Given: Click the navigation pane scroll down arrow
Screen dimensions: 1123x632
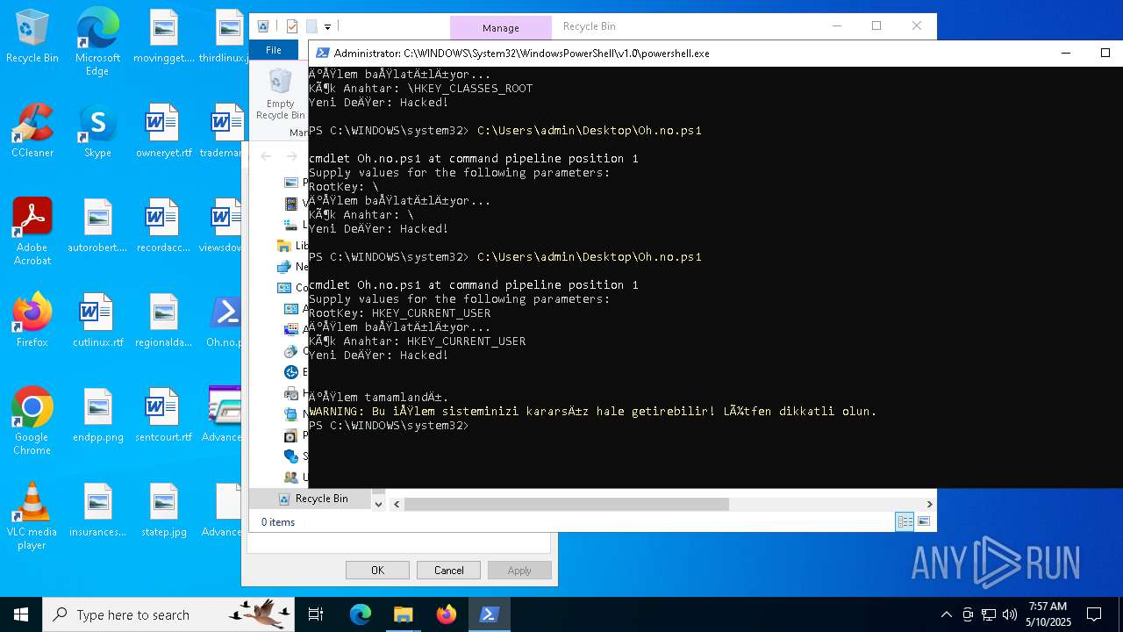Looking at the screenshot, I should [378, 504].
